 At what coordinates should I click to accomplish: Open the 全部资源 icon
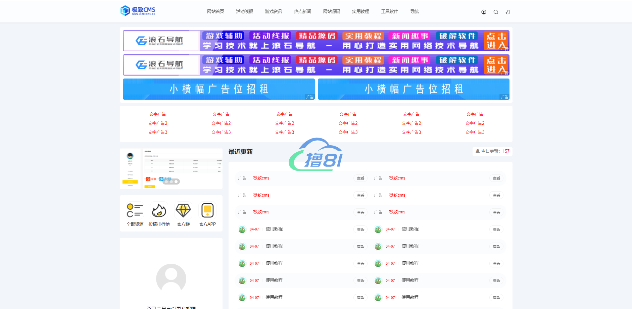coord(135,210)
